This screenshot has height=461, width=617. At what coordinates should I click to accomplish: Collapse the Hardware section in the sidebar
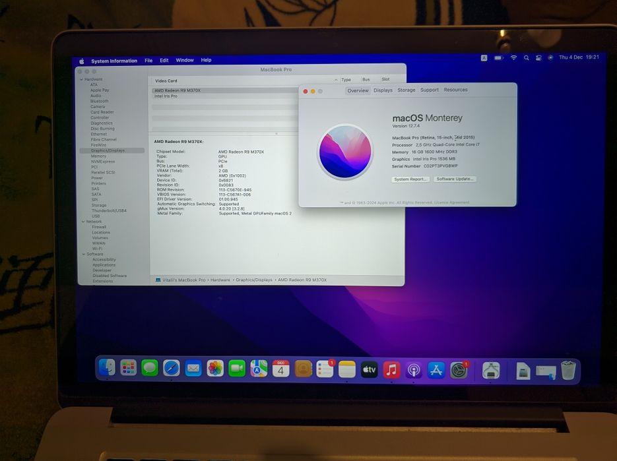pyautogui.click(x=81, y=79)
